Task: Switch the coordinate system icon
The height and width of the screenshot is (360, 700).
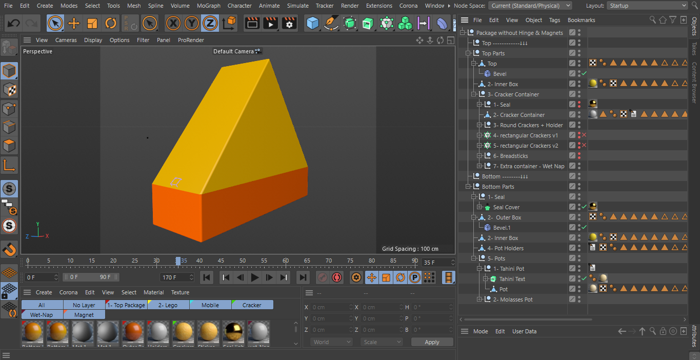Action: tap(229, 23)
